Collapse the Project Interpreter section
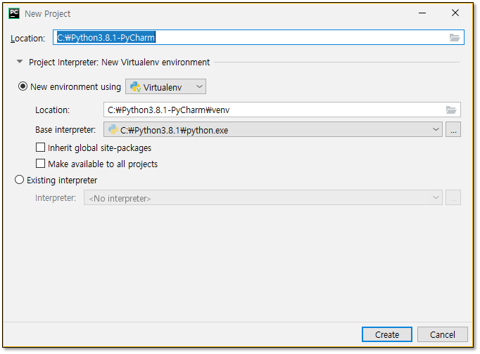The width and height of the screenshot is (480, 354). (20, 62)
